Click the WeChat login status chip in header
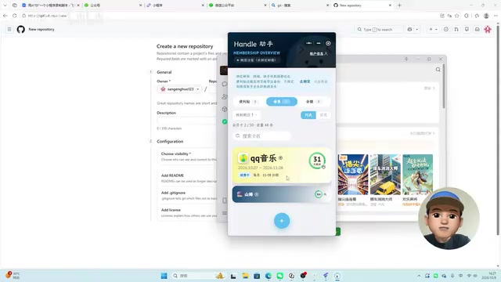The height and width of the screenshot is (282, 501). [x=257, y=60]
